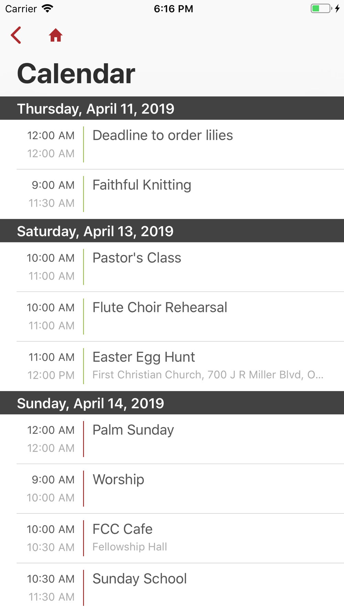Open the FCC Cafe event
Image resolution: width=344 pixels, height=612 pixels.
pos(180,538)
